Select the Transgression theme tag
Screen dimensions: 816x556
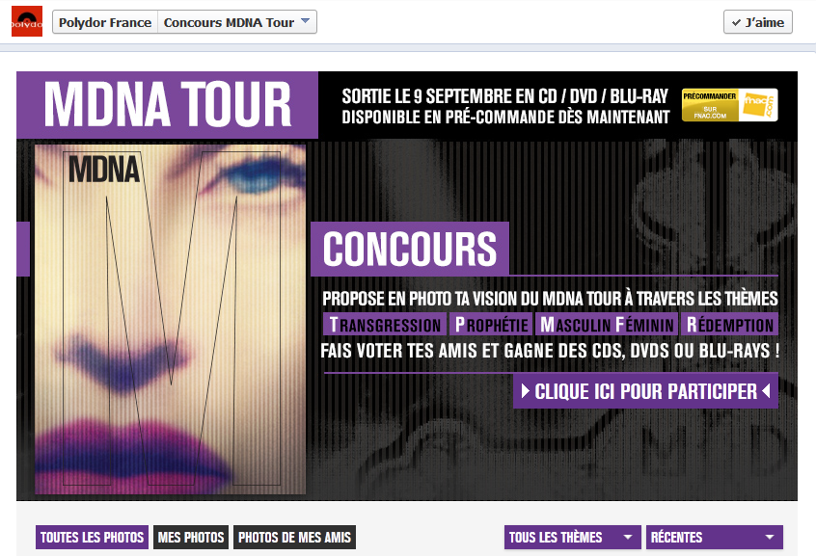[x=385, y=325]
